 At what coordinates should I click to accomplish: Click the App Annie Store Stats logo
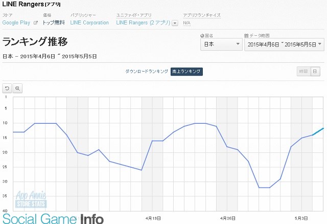31,199
